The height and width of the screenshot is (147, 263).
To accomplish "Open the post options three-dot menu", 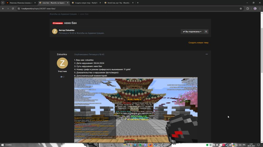I will [x=207, y=54].
